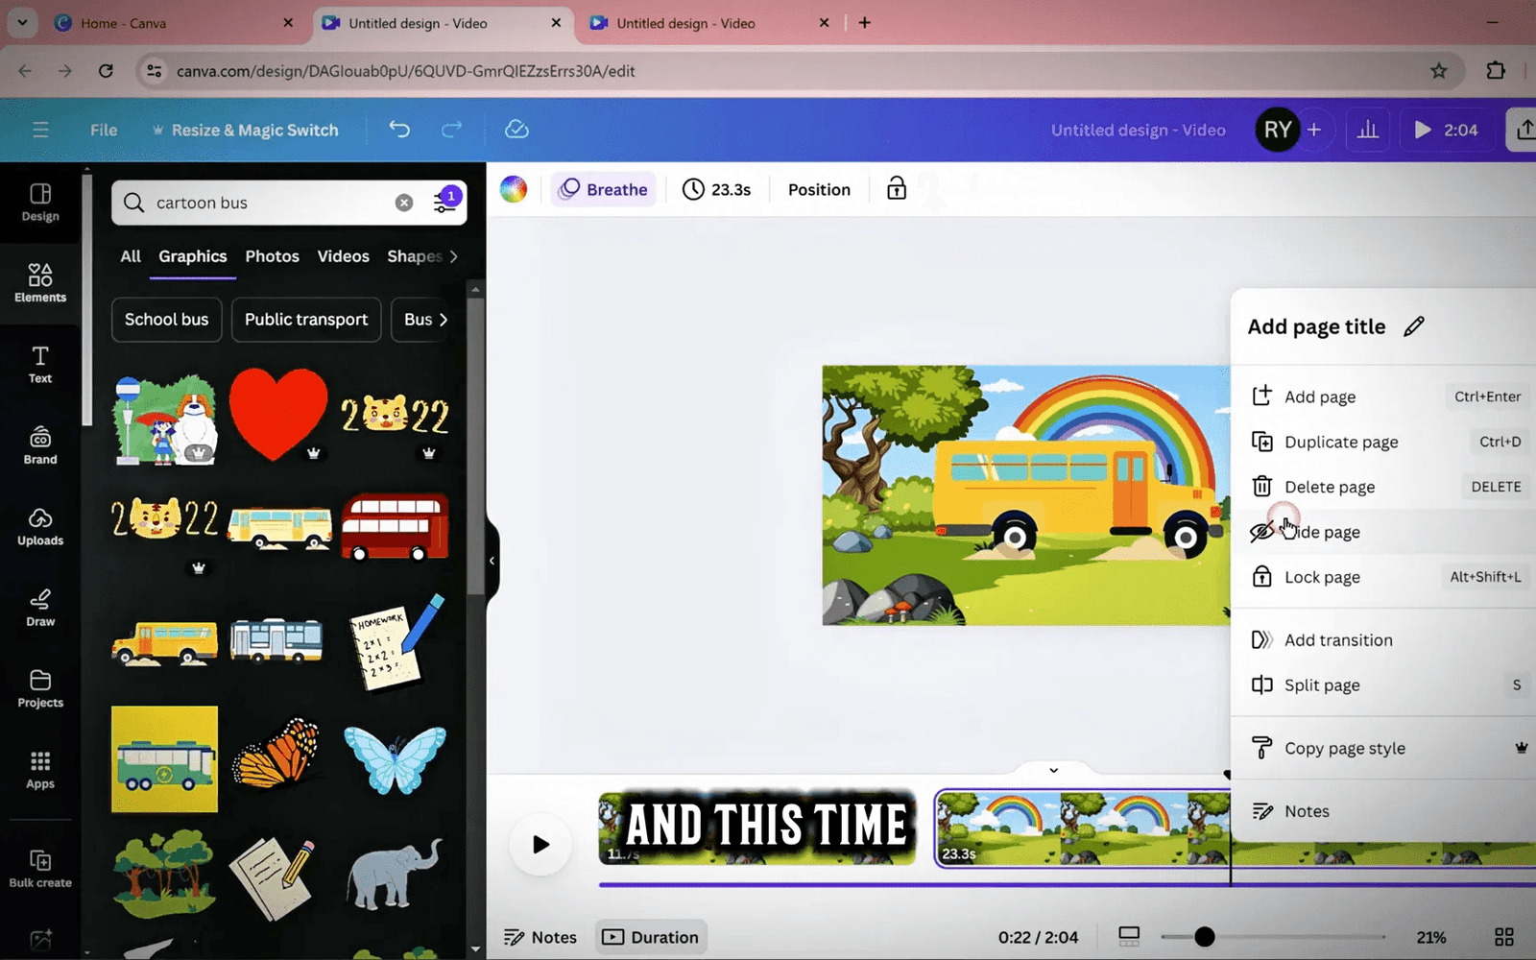The height and width of the screenshot is (960, 1536).
Task: Edit page title with pencil icon
Action: point(1414,326)
